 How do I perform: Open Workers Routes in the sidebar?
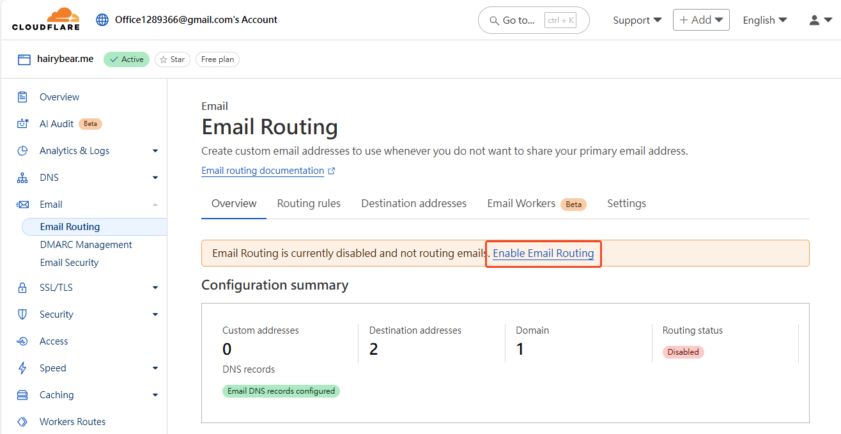(x=72, y=422)
